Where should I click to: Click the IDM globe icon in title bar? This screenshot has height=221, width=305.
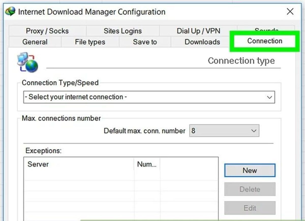pyautogui.click(x=10, y=11)
